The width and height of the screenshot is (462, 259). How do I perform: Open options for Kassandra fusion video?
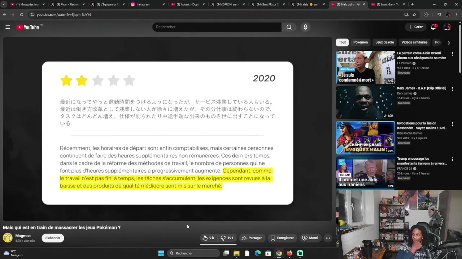pos(452,124)
